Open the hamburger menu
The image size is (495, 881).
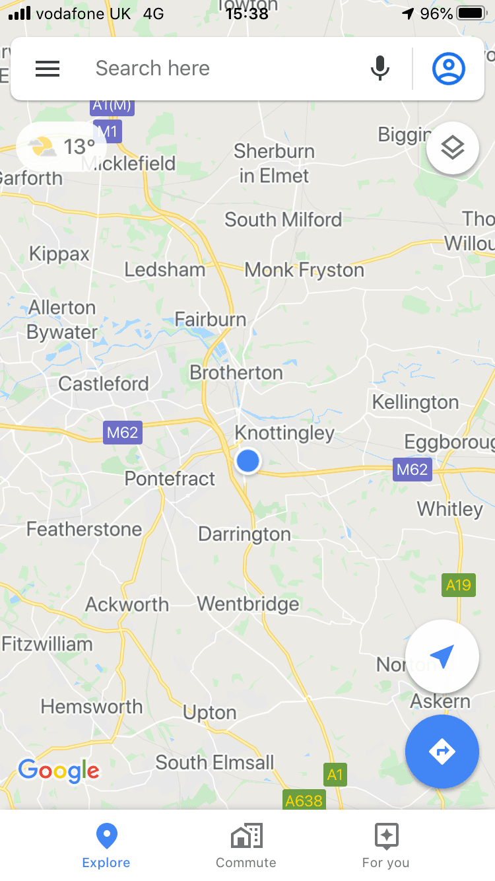(48, 69)
